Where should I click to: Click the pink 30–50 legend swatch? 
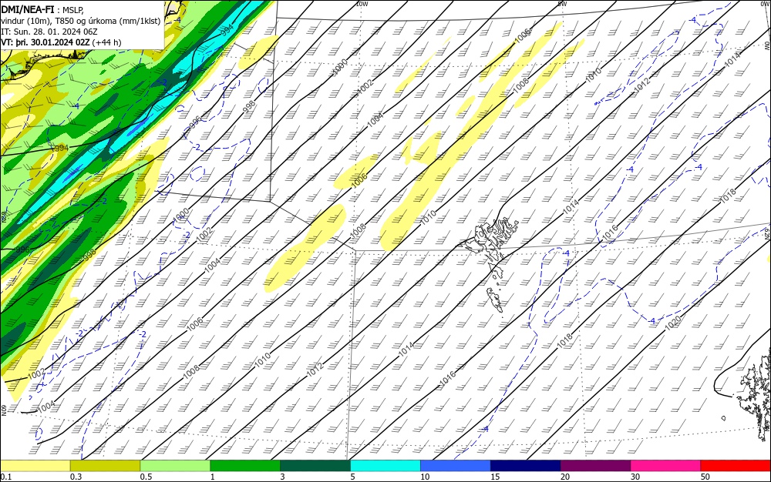pos(665,466)
